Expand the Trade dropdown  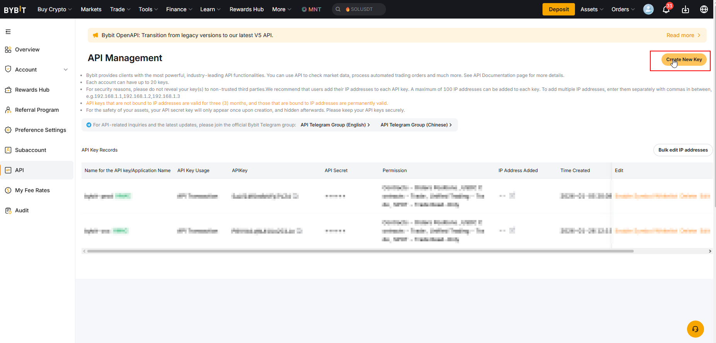(x=120, y=9)
